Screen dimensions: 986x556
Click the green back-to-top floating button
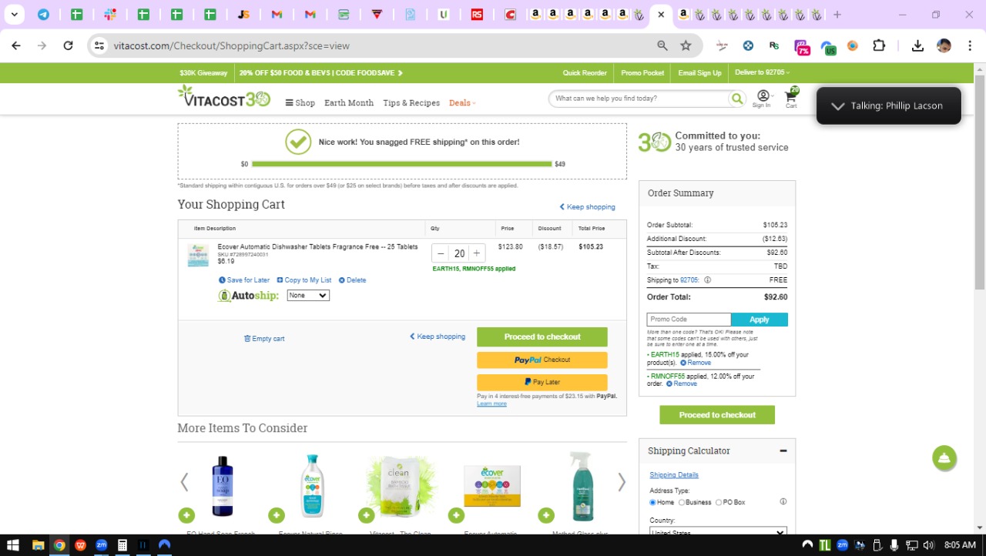[x=944, y=458]
